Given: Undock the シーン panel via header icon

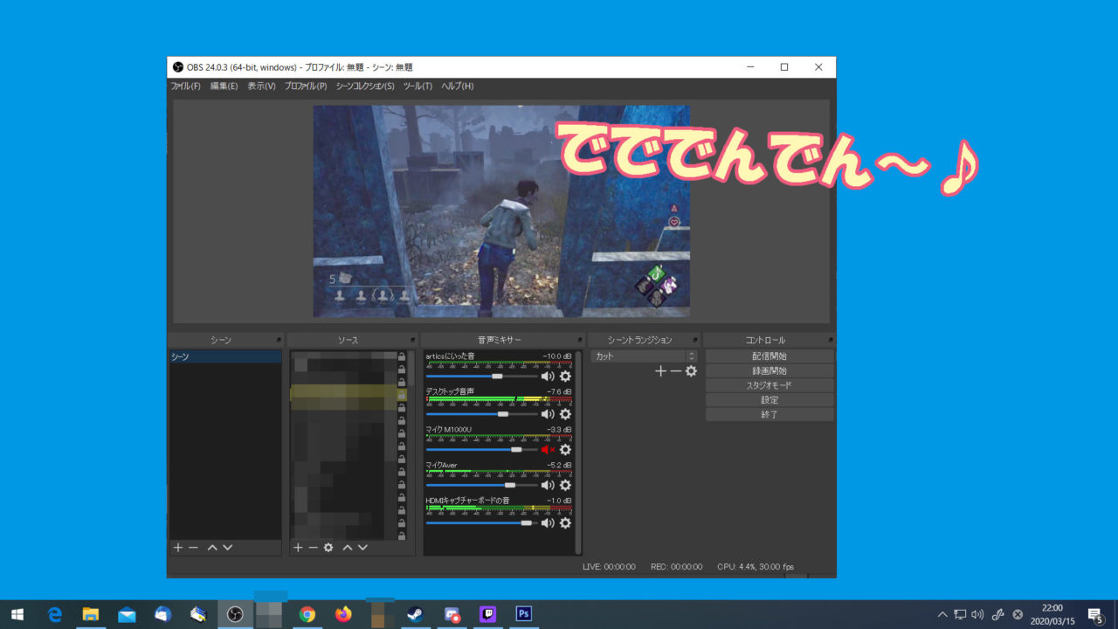Looking at the screenshot, I should [279, 340].
